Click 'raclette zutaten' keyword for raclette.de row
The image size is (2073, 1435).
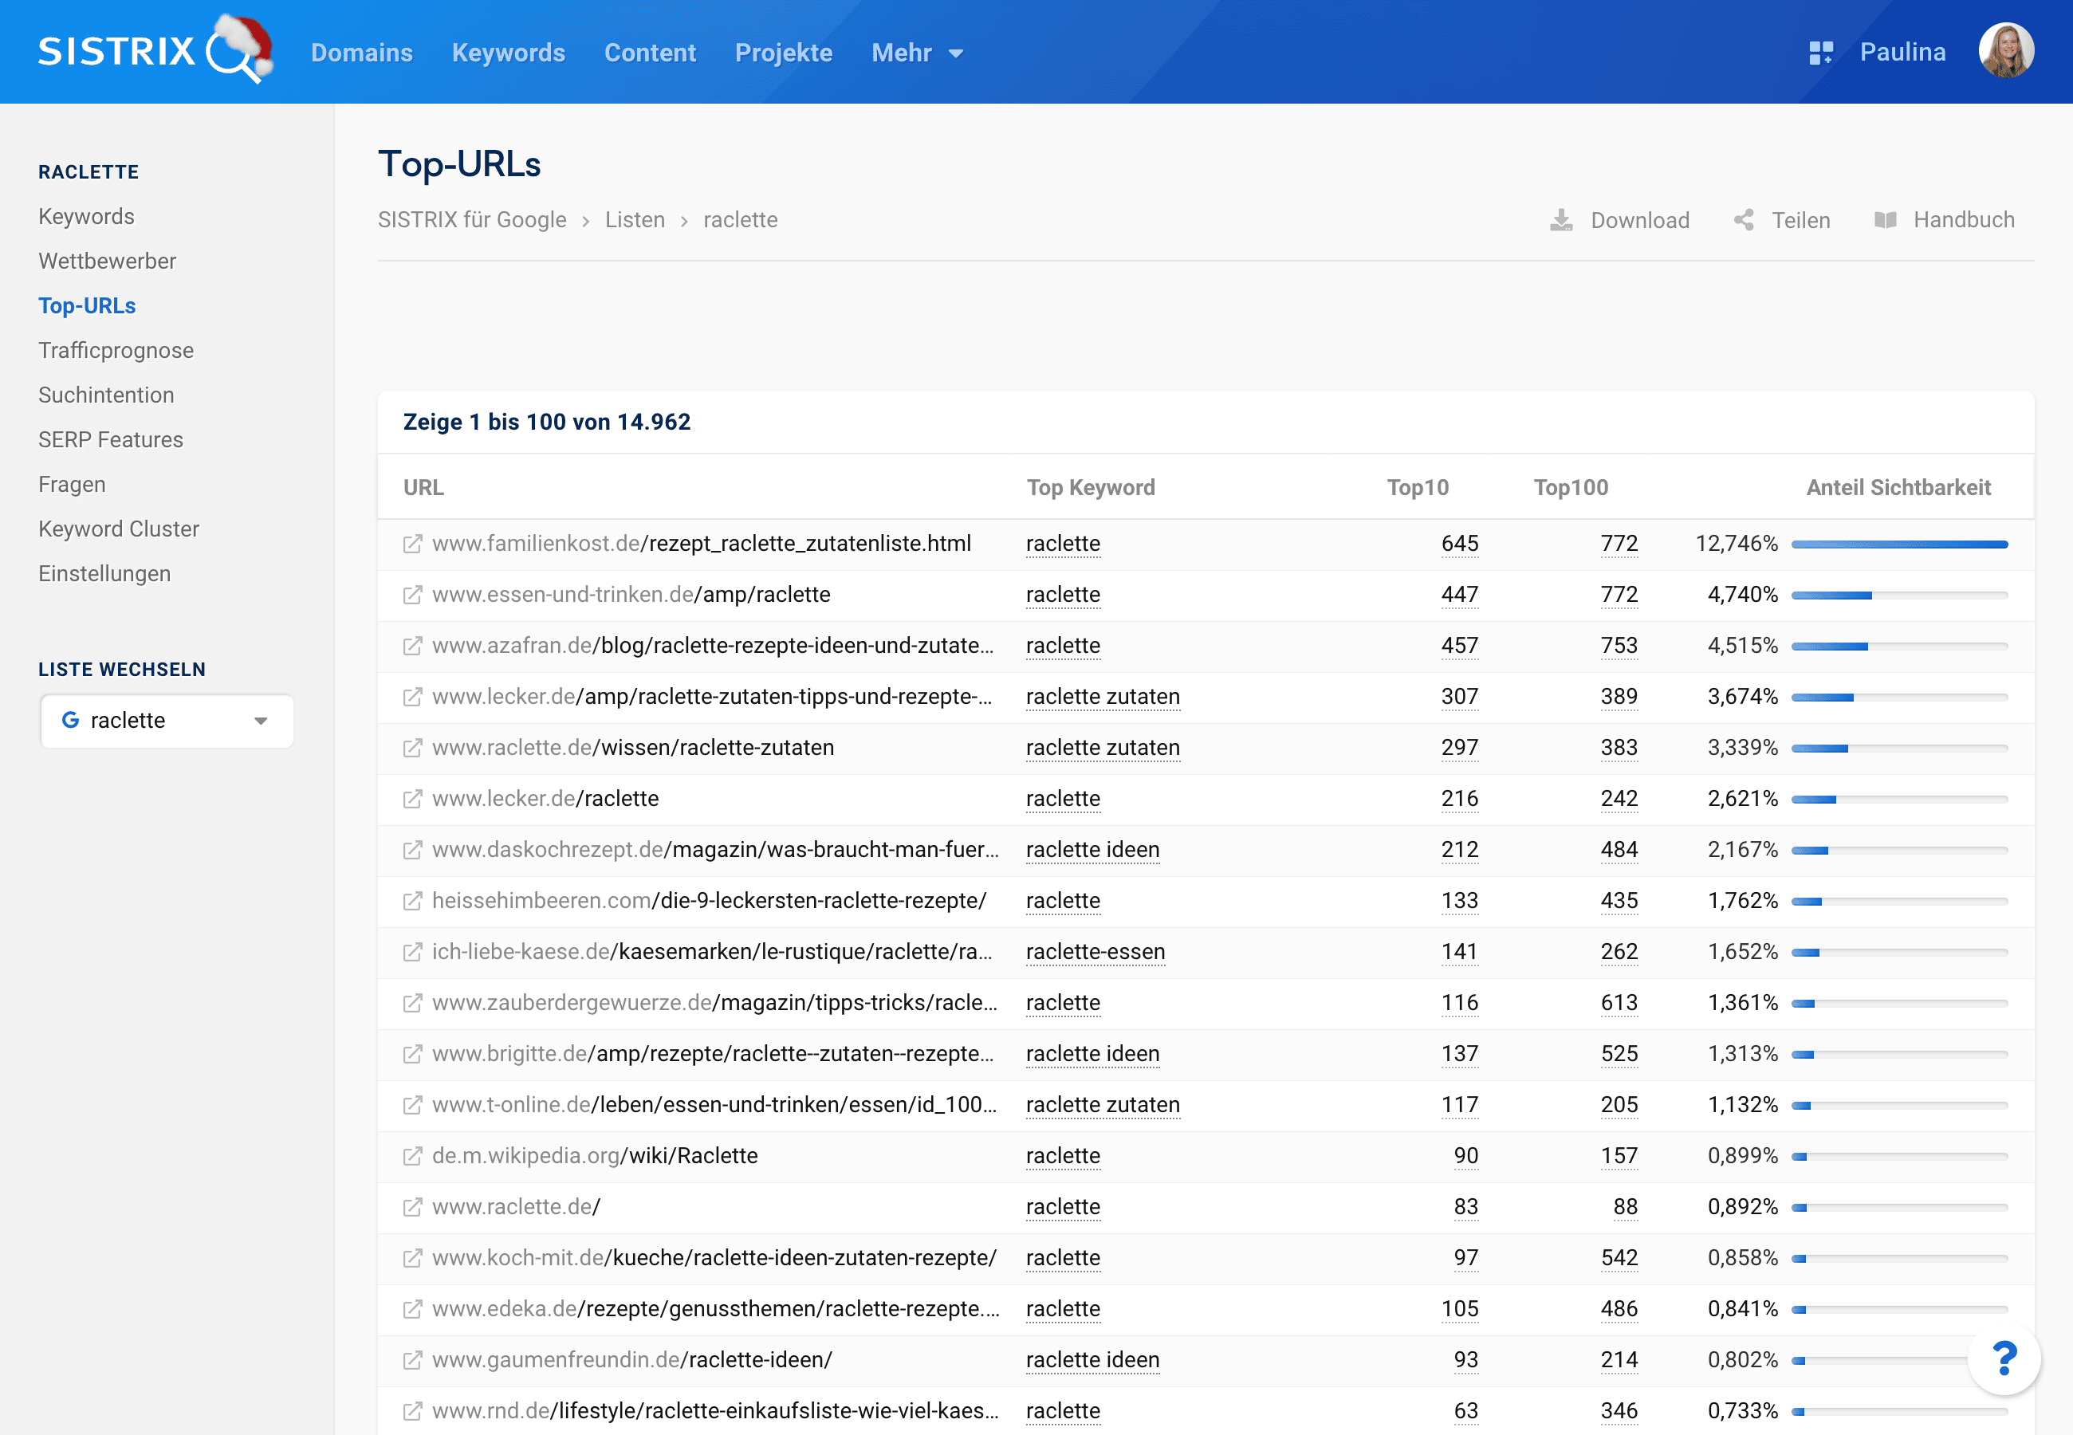(1102, 748)
